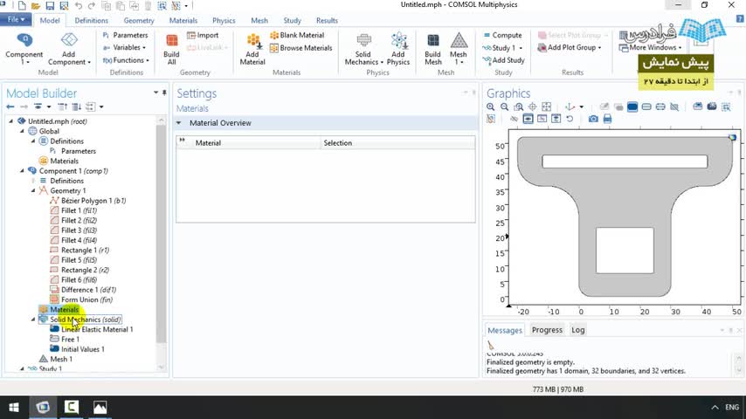Open the Windows Start menu

point(14,407)
